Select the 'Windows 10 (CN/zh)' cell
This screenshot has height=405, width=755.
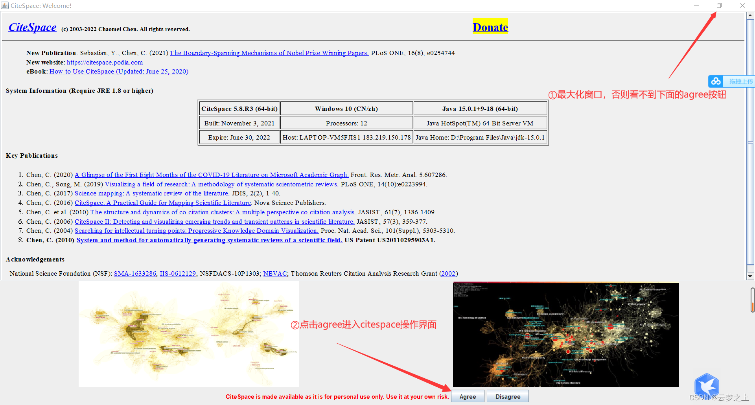(346, 109)
